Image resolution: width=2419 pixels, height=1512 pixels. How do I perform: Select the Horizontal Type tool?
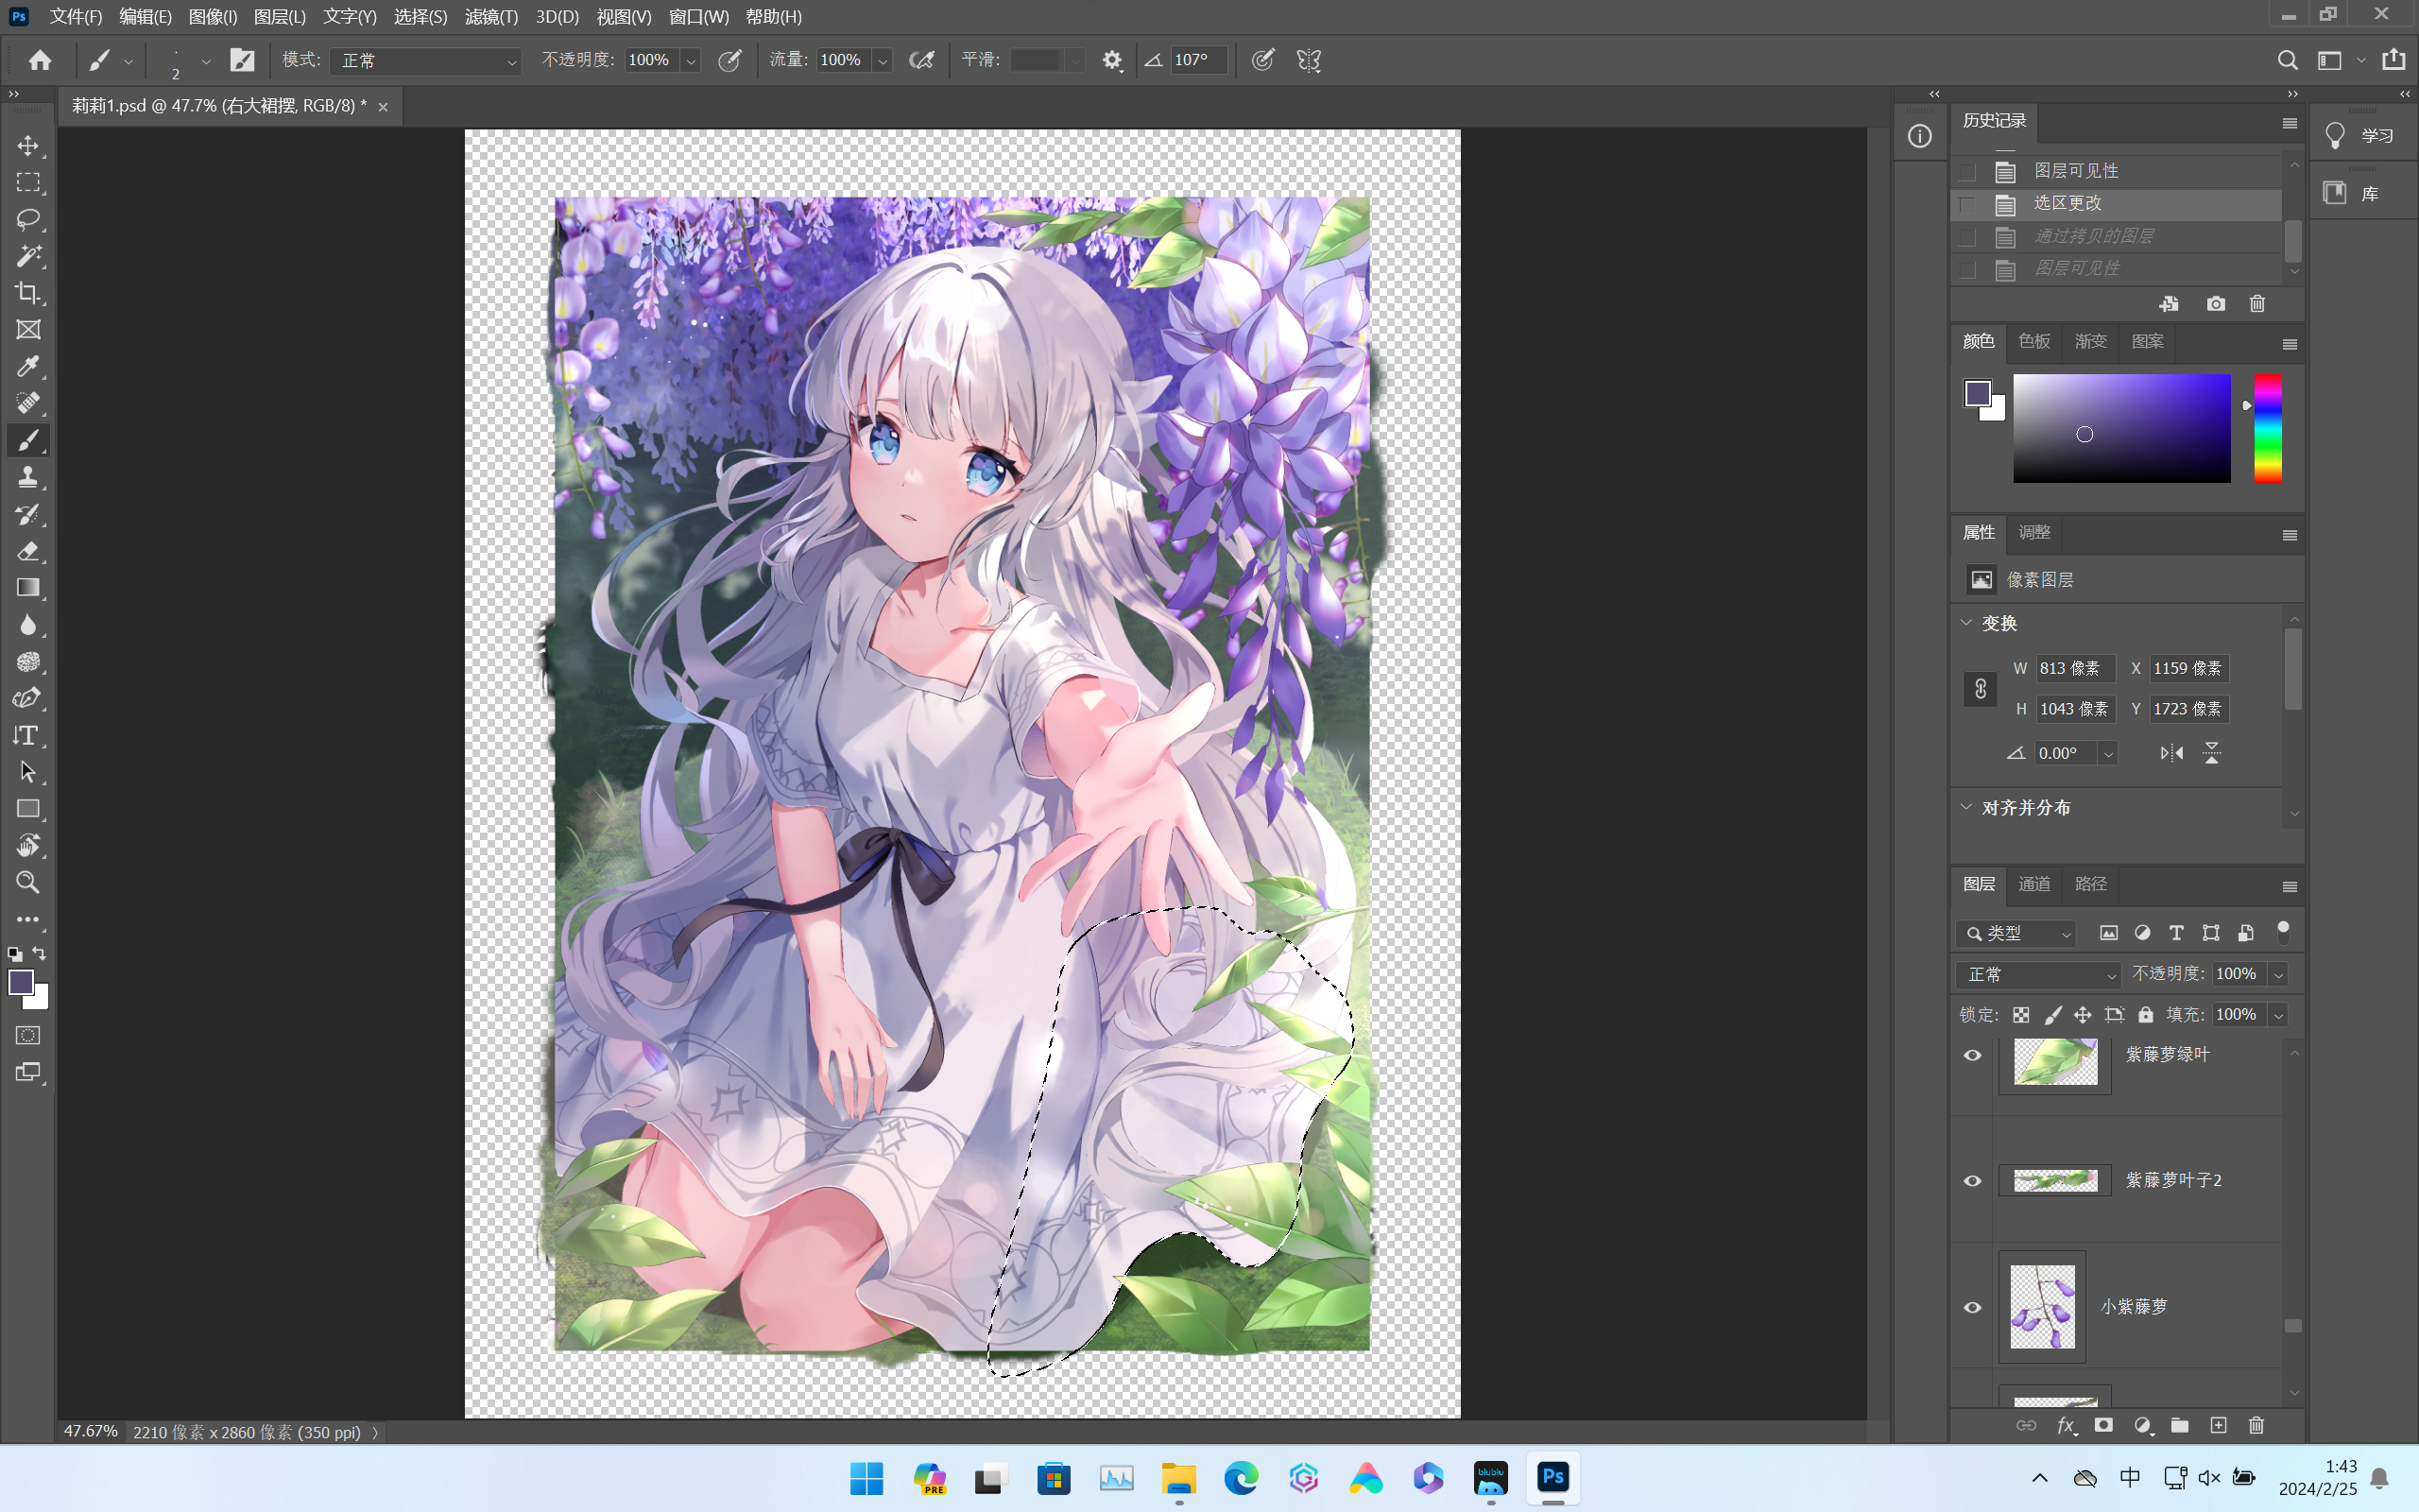28,735
